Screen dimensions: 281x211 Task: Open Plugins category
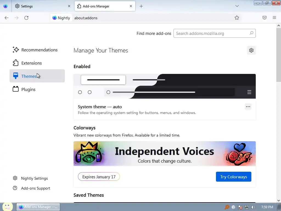[37, 89]
